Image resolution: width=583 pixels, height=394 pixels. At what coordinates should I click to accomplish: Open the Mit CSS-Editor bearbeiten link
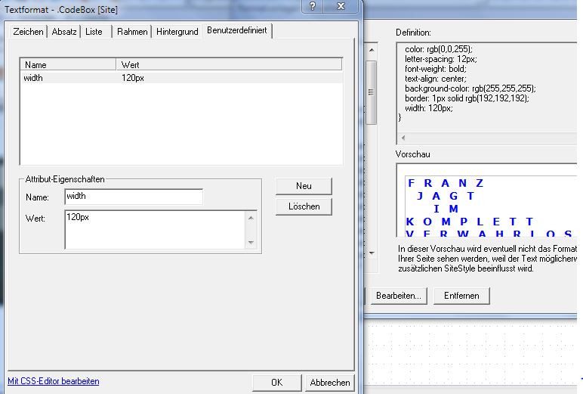[x=53, y=381]
